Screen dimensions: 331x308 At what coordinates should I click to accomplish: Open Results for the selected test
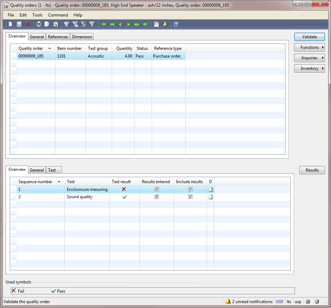(x=312, y=170)
